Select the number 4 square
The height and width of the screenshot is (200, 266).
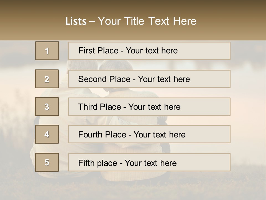[x=47, y=134]
